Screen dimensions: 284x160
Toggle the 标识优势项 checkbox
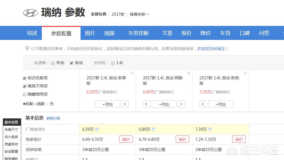[x=25, y=78]
